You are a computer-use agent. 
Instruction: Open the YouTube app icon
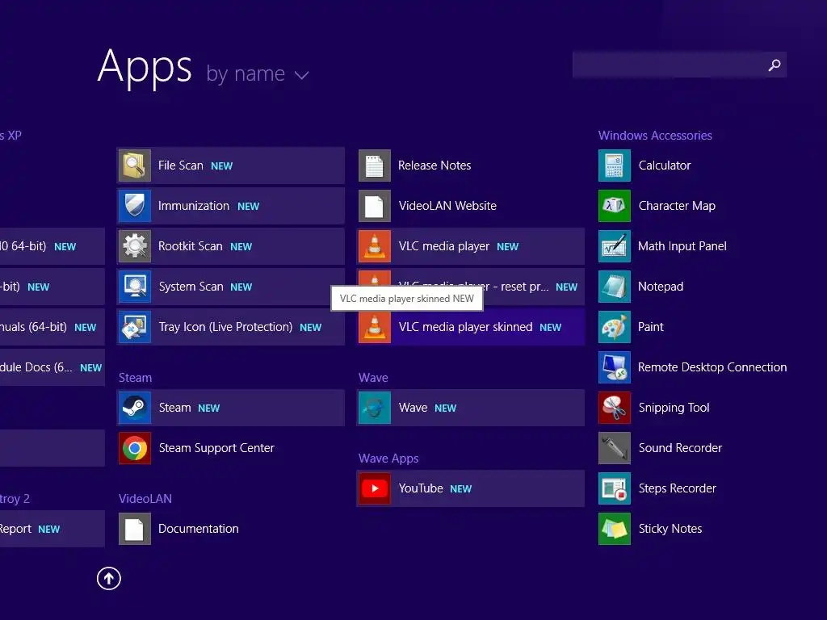click(375, 488)
